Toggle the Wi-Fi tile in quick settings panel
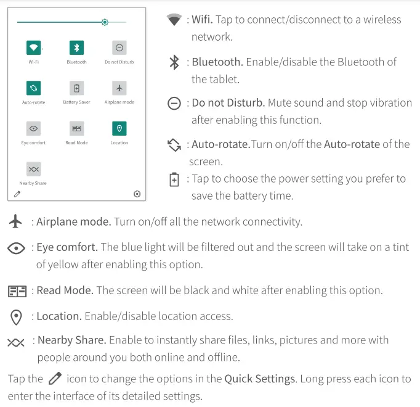 coord(34,47)
